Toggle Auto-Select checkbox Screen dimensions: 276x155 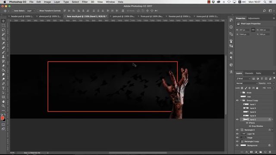pos(13,11)
